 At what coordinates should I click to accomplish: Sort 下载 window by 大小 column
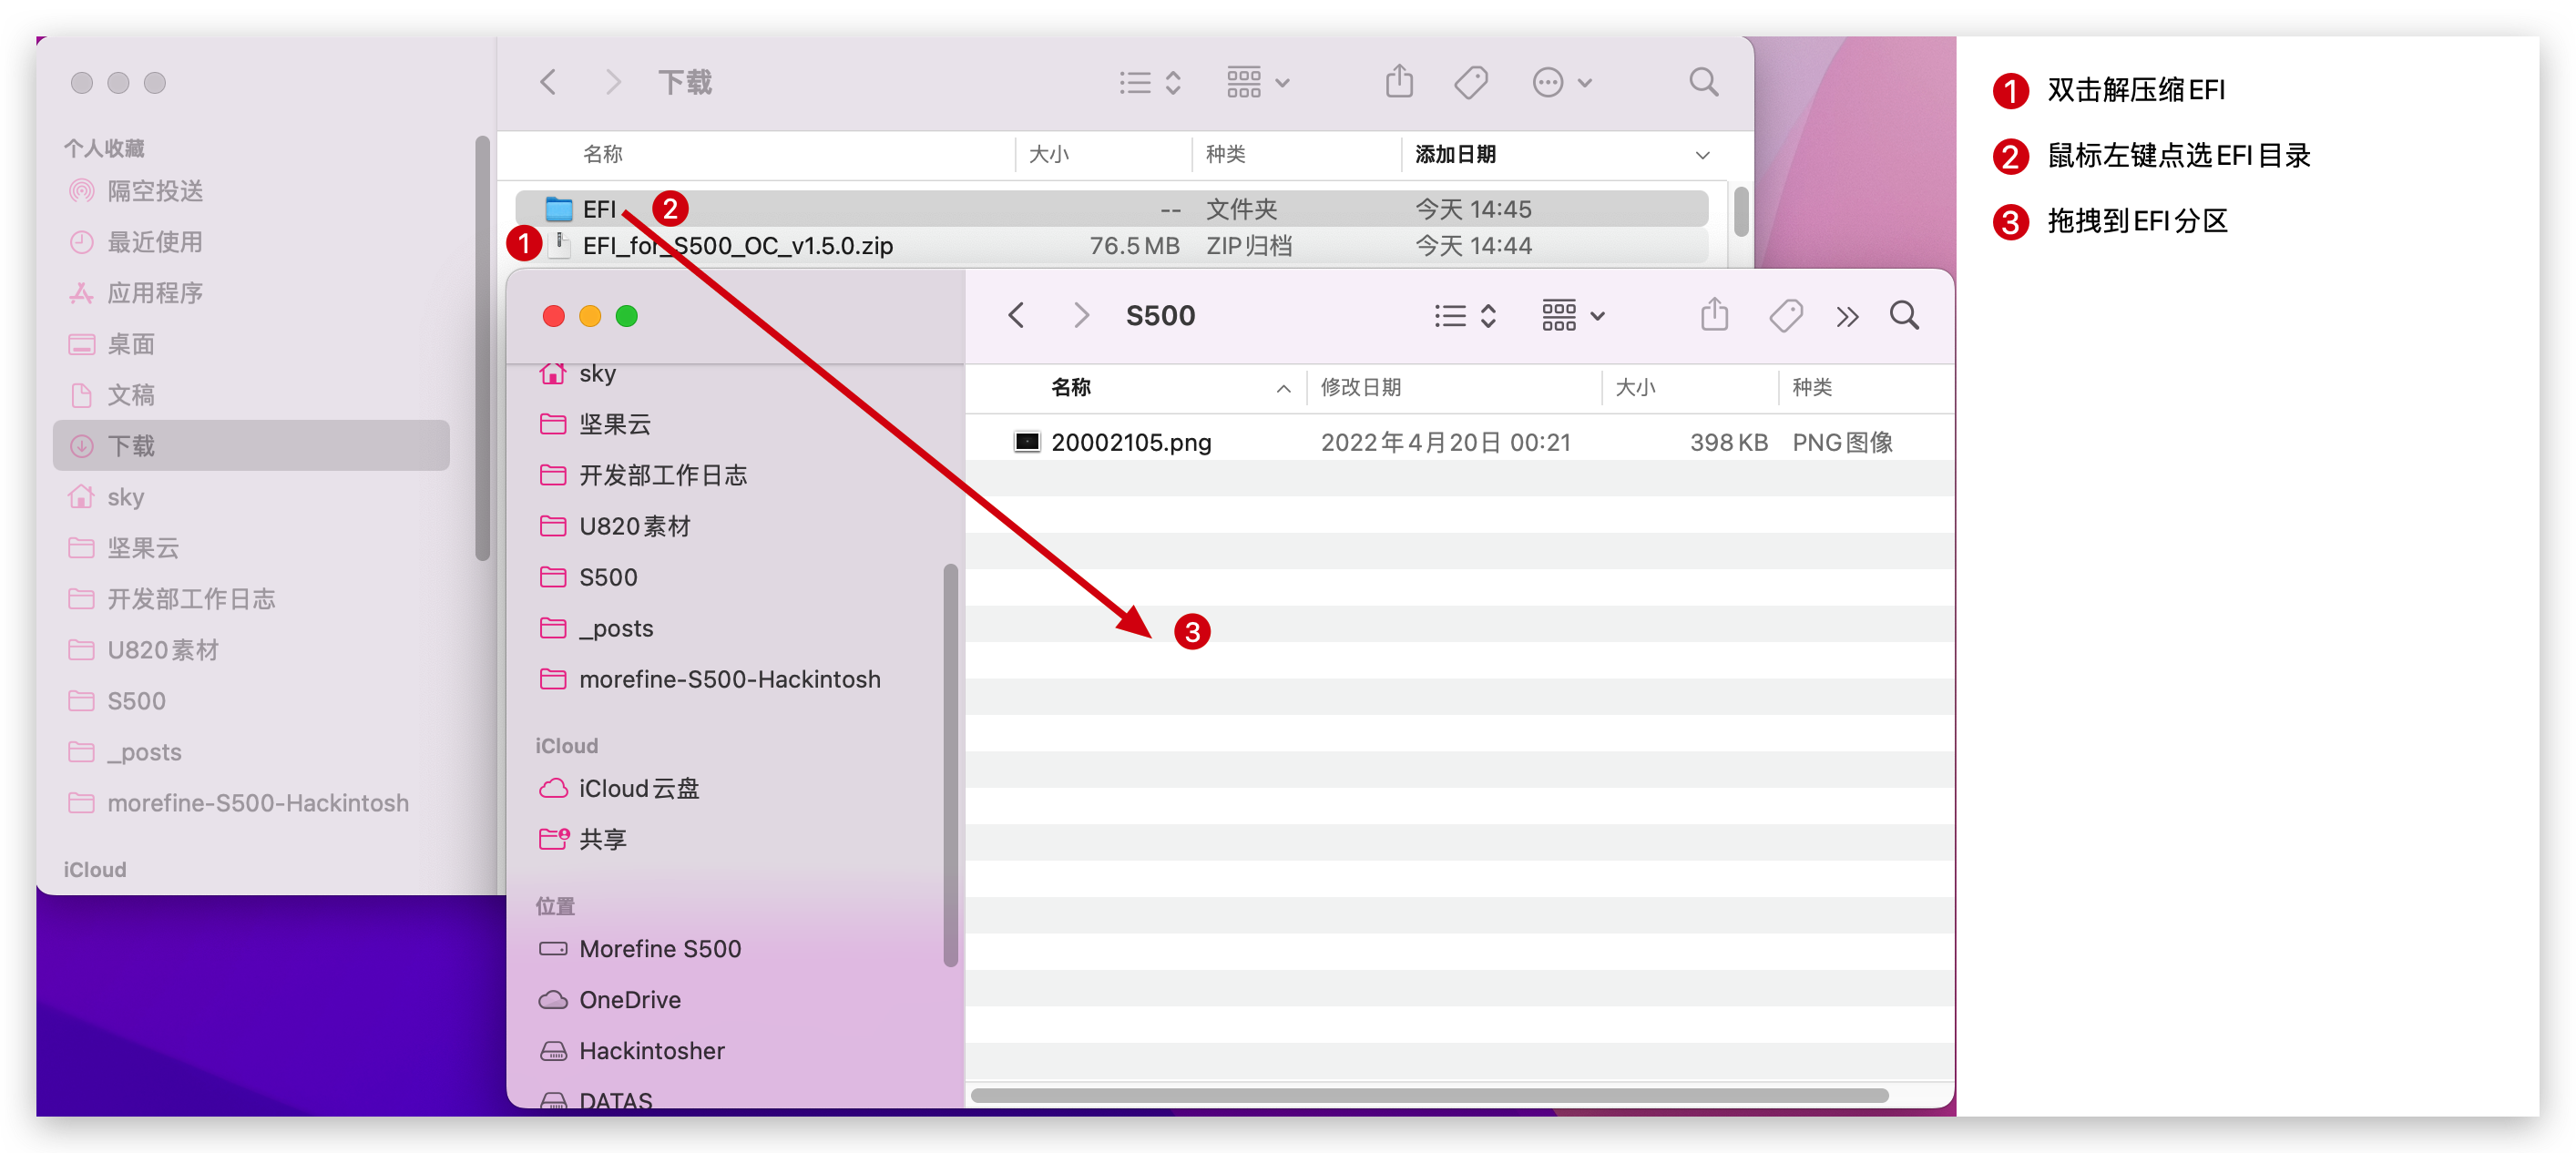coord(1048,154)
